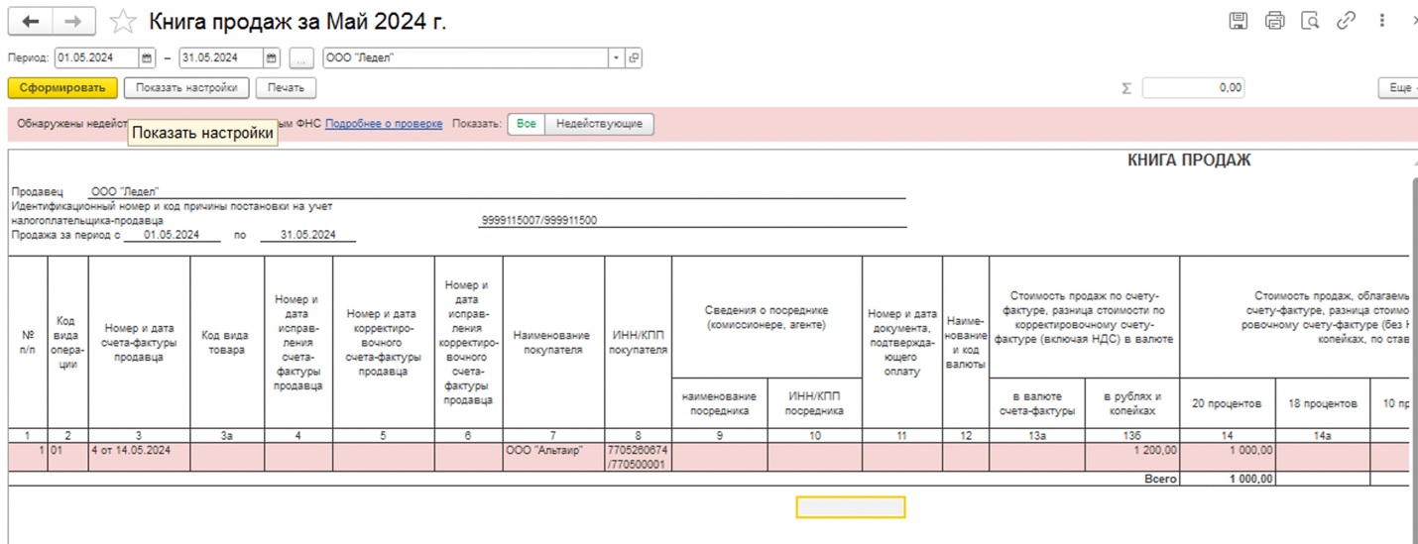Expand the organization dropdown arrow
Screen dimensions: 1418x544
tap(616, 58)
